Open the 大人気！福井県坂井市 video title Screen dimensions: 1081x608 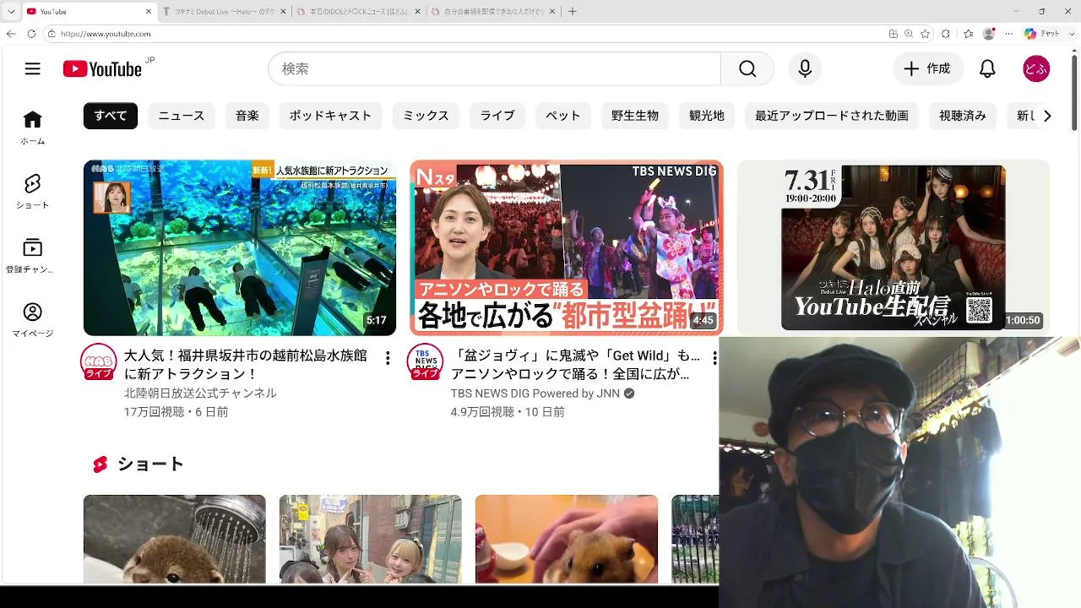246,365
